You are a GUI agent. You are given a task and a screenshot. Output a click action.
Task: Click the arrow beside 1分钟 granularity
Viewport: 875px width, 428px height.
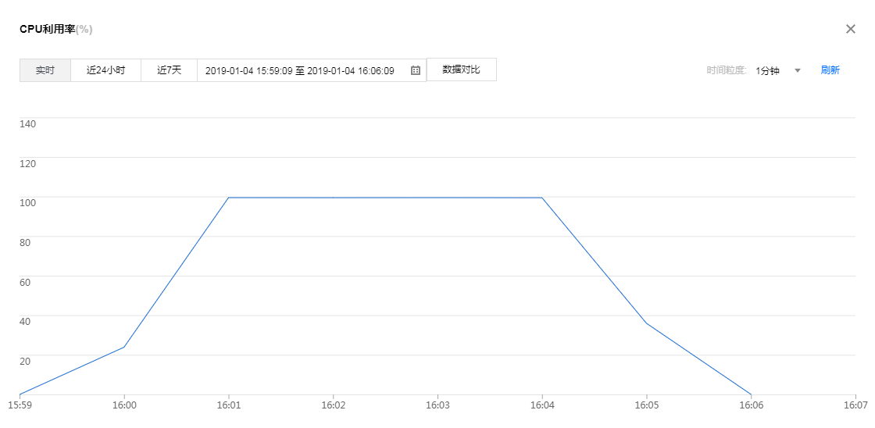tap(798, 70)
